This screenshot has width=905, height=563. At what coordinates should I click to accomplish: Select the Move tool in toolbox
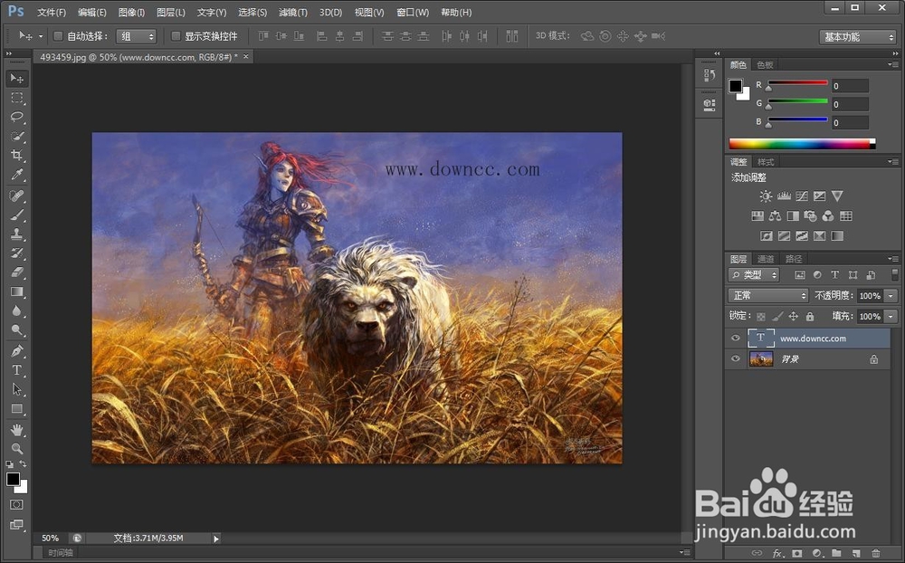(x=16, y=79)
